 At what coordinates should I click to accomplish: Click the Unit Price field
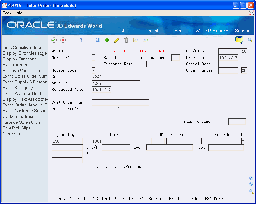(181, 141)
